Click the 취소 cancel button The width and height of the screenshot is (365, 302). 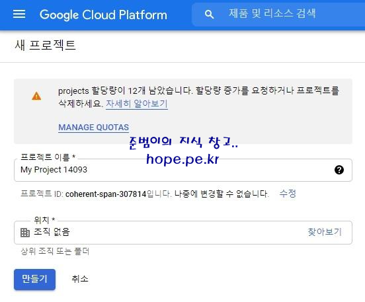[x=80, y=279]
